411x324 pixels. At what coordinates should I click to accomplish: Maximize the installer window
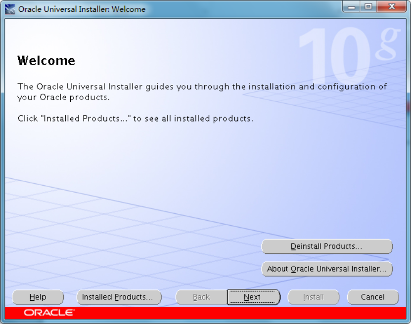[368, 7]
